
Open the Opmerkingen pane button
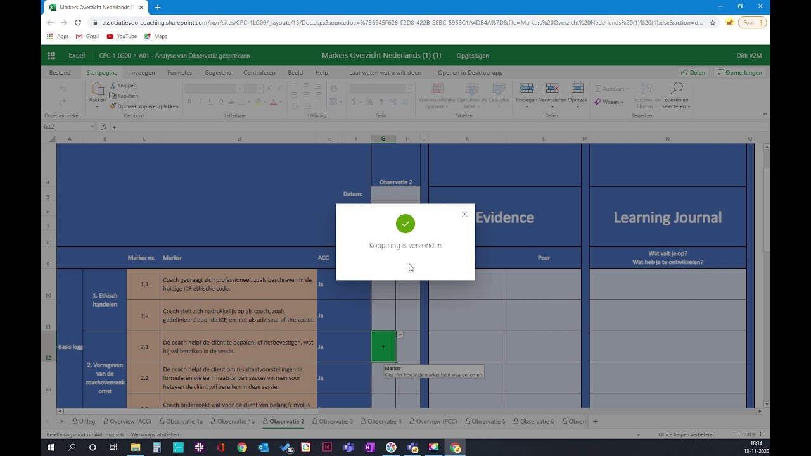(739, 73)
